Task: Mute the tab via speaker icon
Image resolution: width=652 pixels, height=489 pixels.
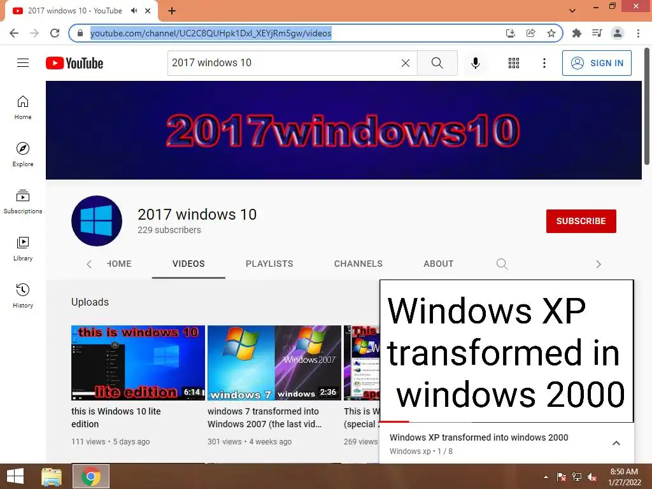Action: tap(134, 11)
